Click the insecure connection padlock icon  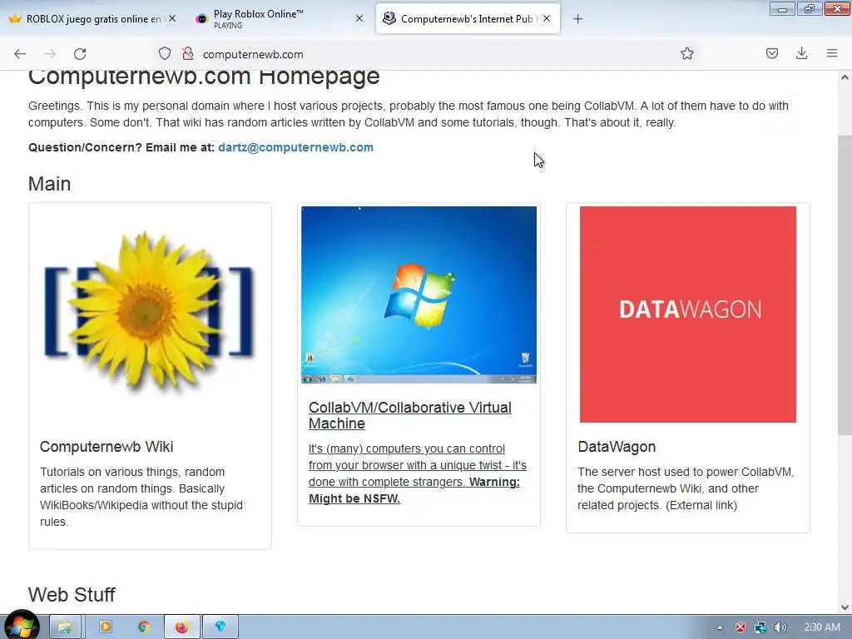(x=188, y=54)
